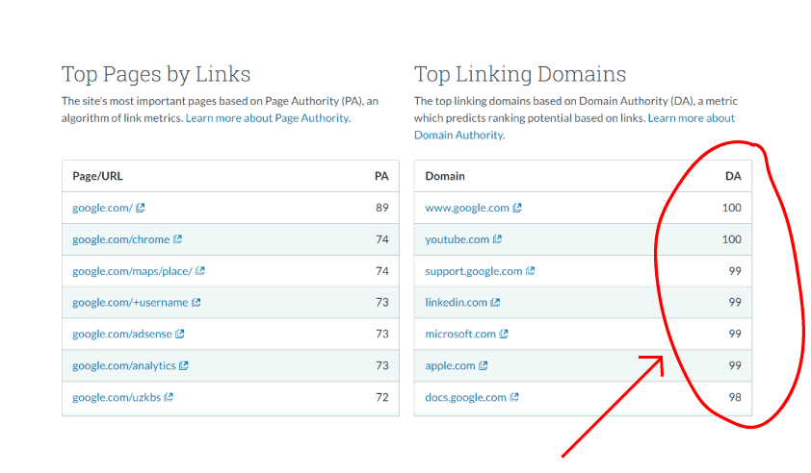Image resolution: width=811 pixels, height=473 pixels.
Task: Click external icon beside google.com/adsense
Action: pyautogui.click(x=180, y=335)
